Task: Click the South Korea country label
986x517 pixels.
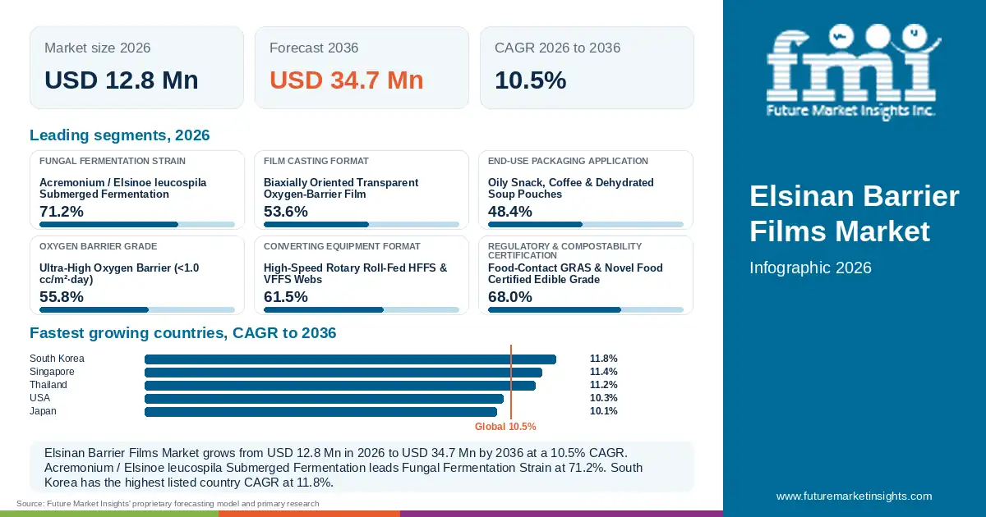Action: pos(57,359)
